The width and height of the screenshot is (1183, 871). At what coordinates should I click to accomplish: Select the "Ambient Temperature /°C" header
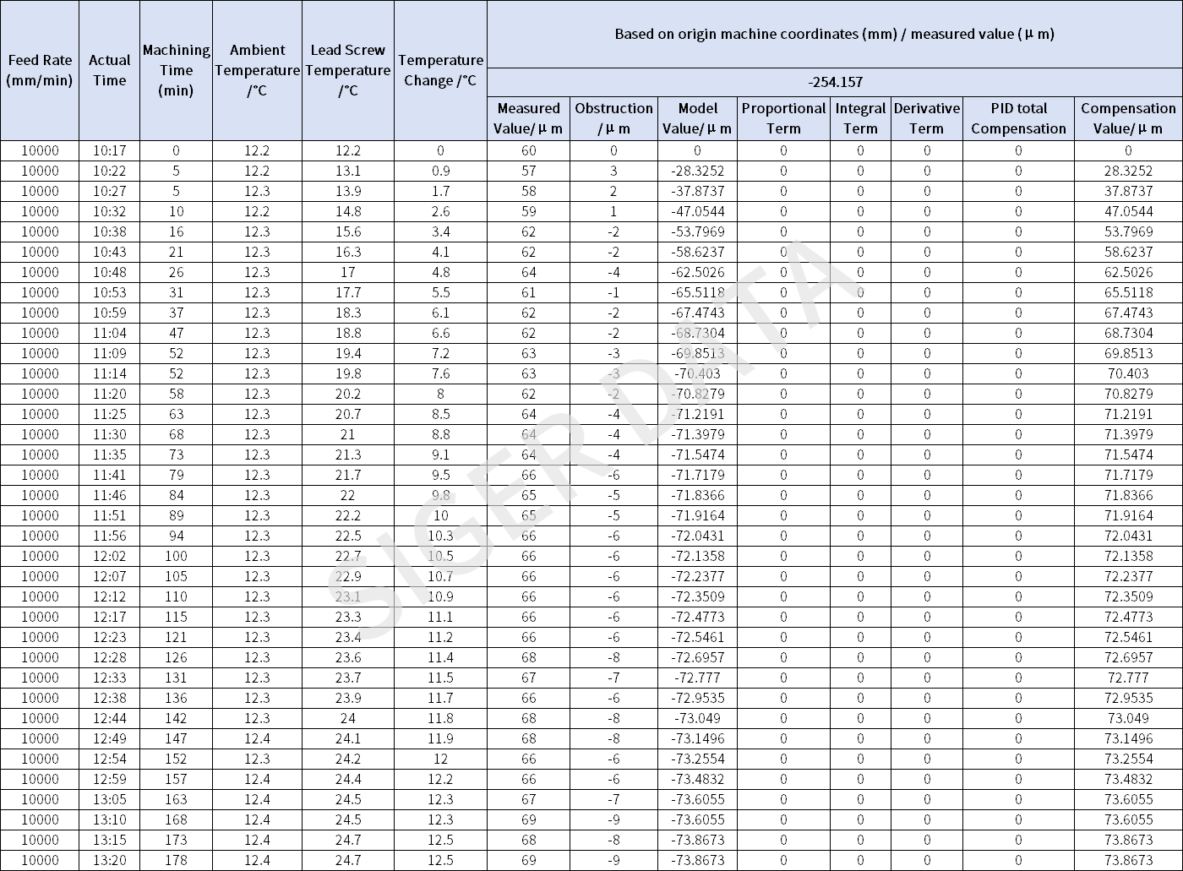(x=257, y=70)
